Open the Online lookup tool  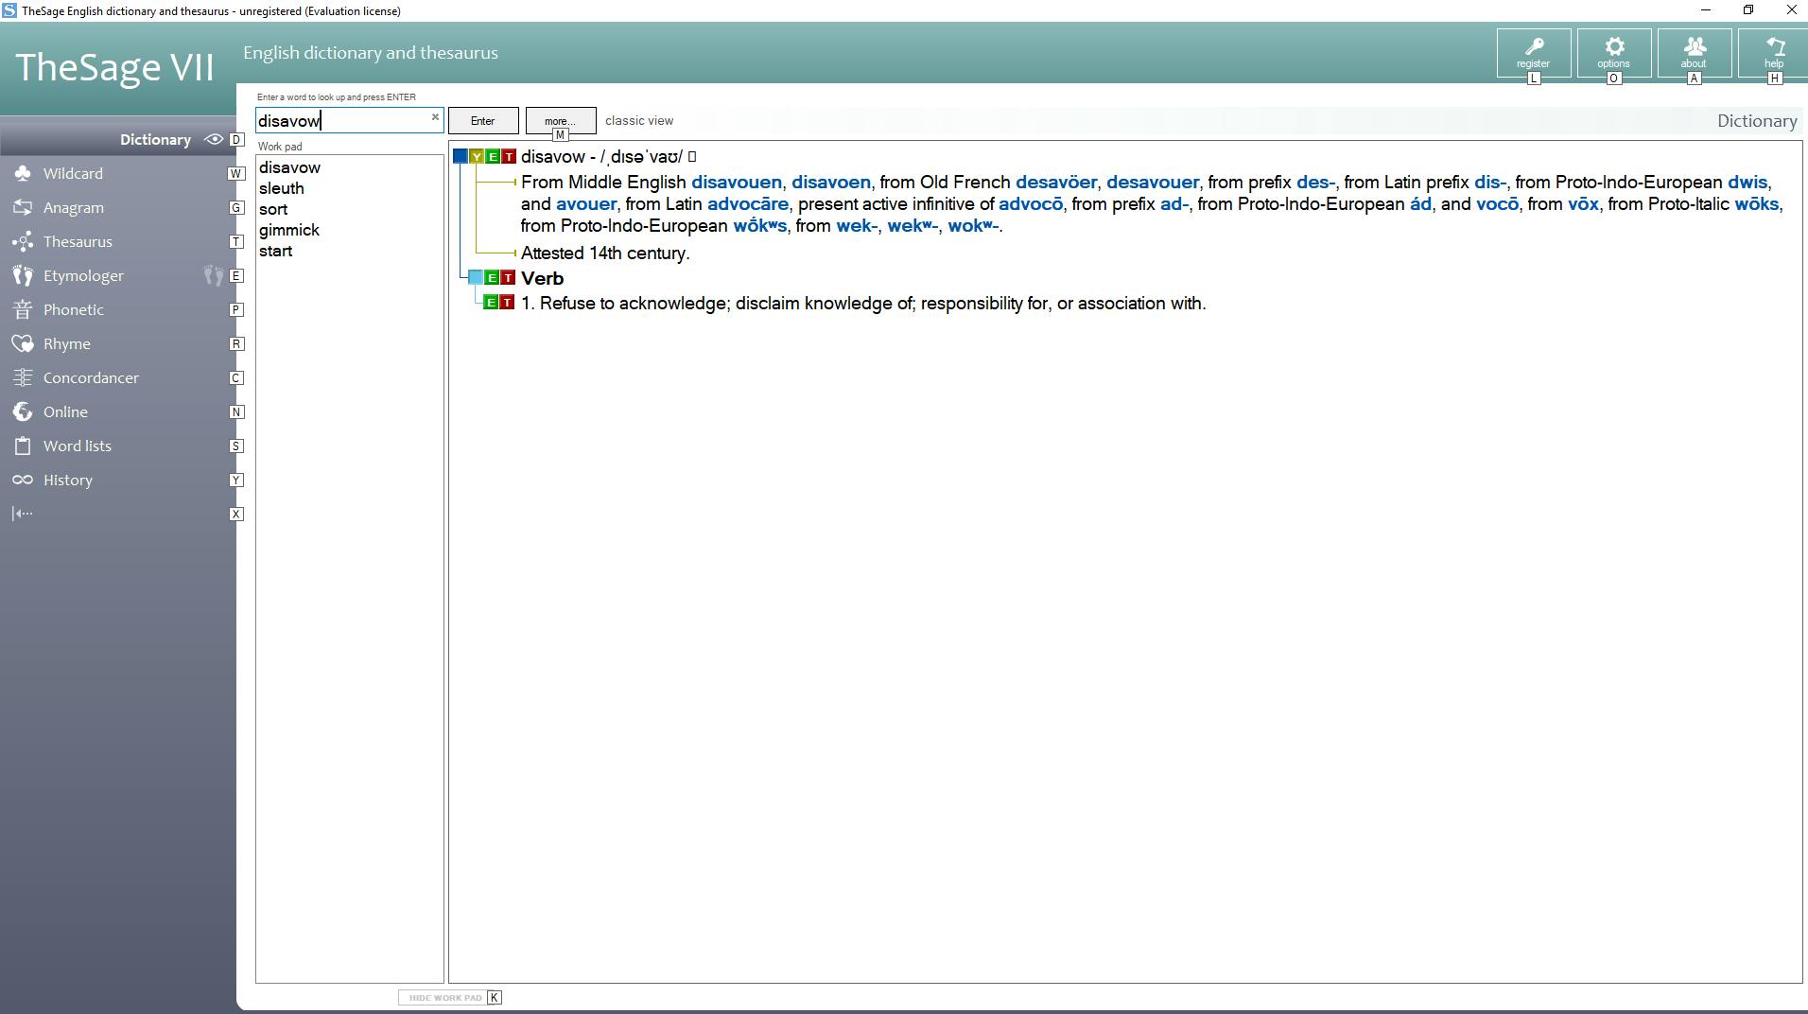(x=65, y=412)
